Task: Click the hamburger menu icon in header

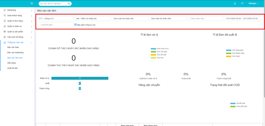Action: [x=32, y=3]
